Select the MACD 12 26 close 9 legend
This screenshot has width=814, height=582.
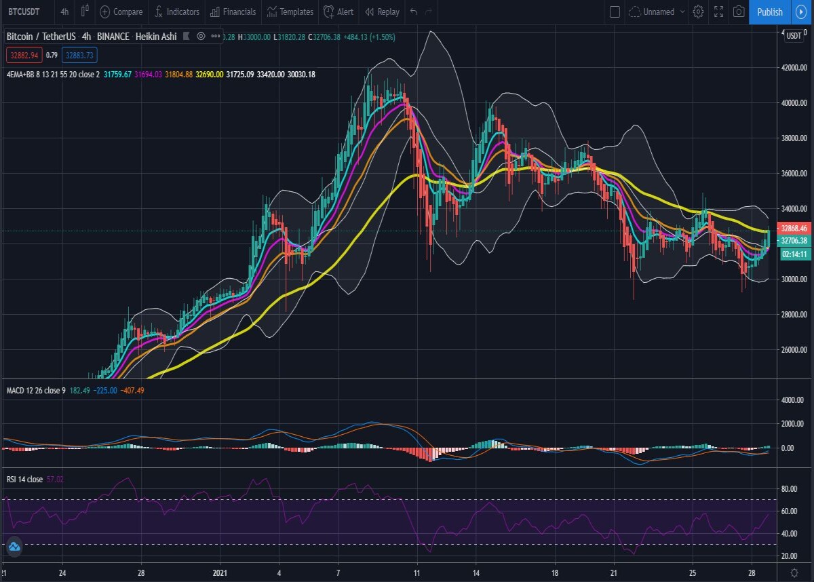click(36, 391)
